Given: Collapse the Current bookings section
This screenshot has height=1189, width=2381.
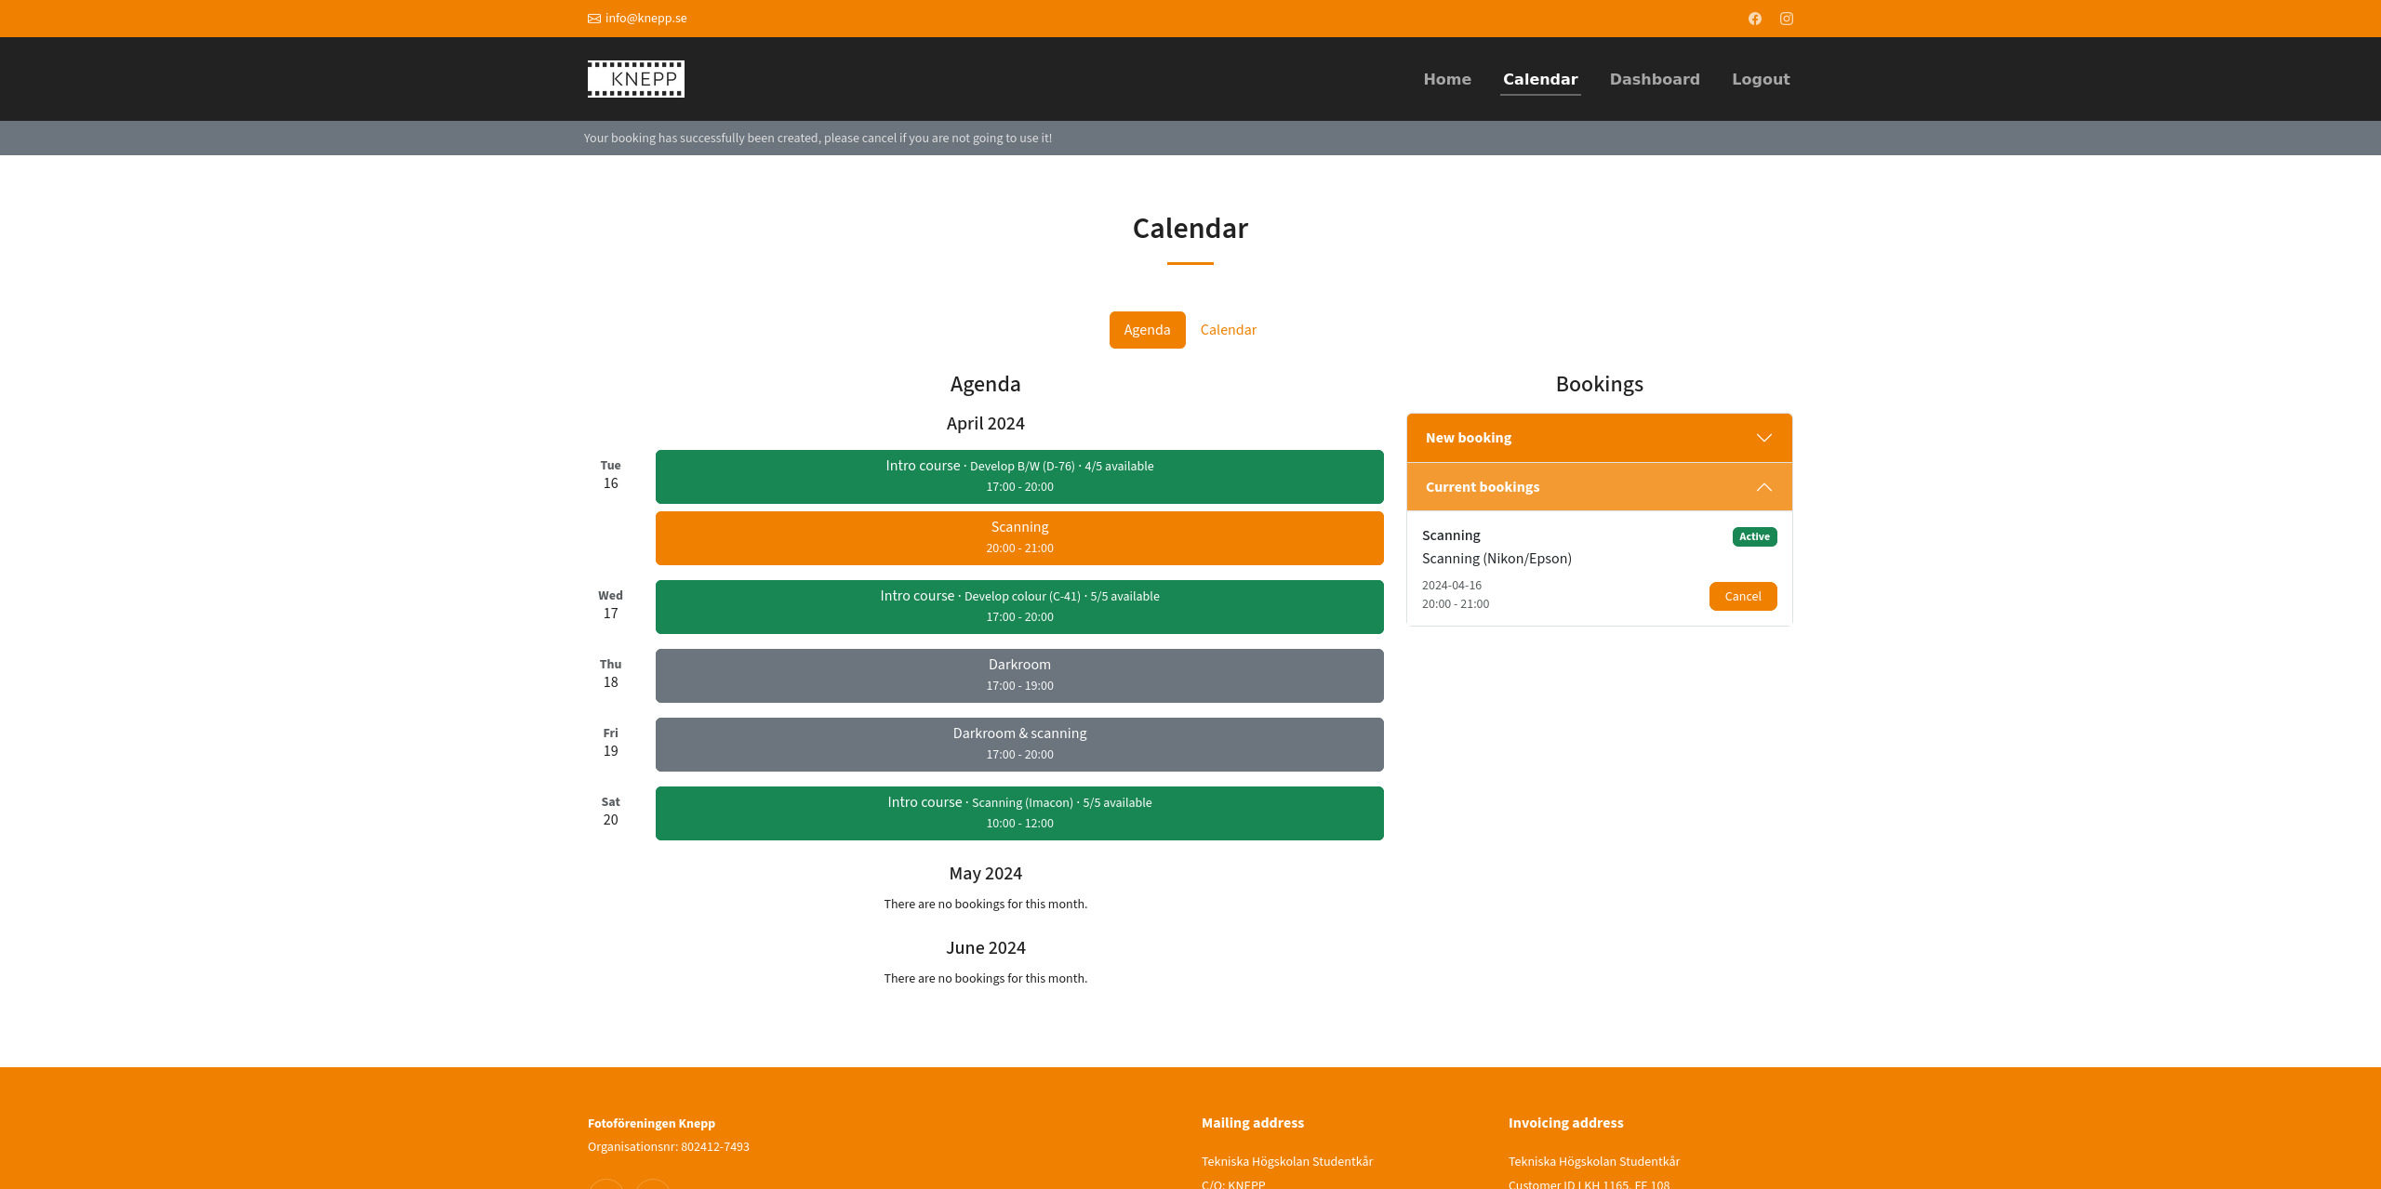Looking at the screenshot, I should coord(1763,487).
